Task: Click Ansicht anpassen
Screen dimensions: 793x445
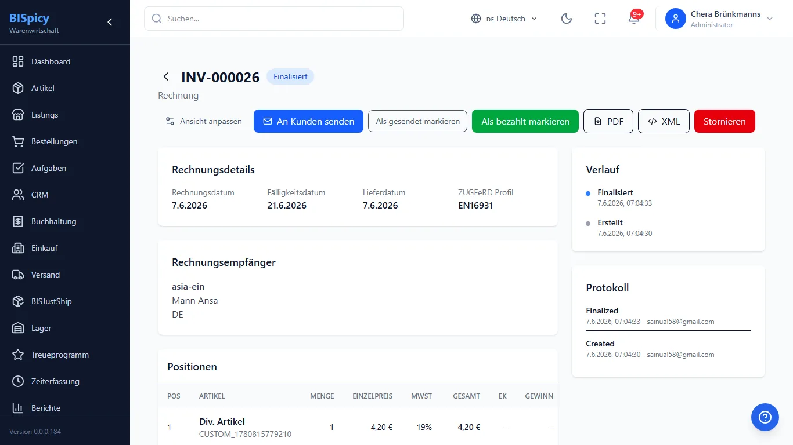Action: tap(204, 121)
